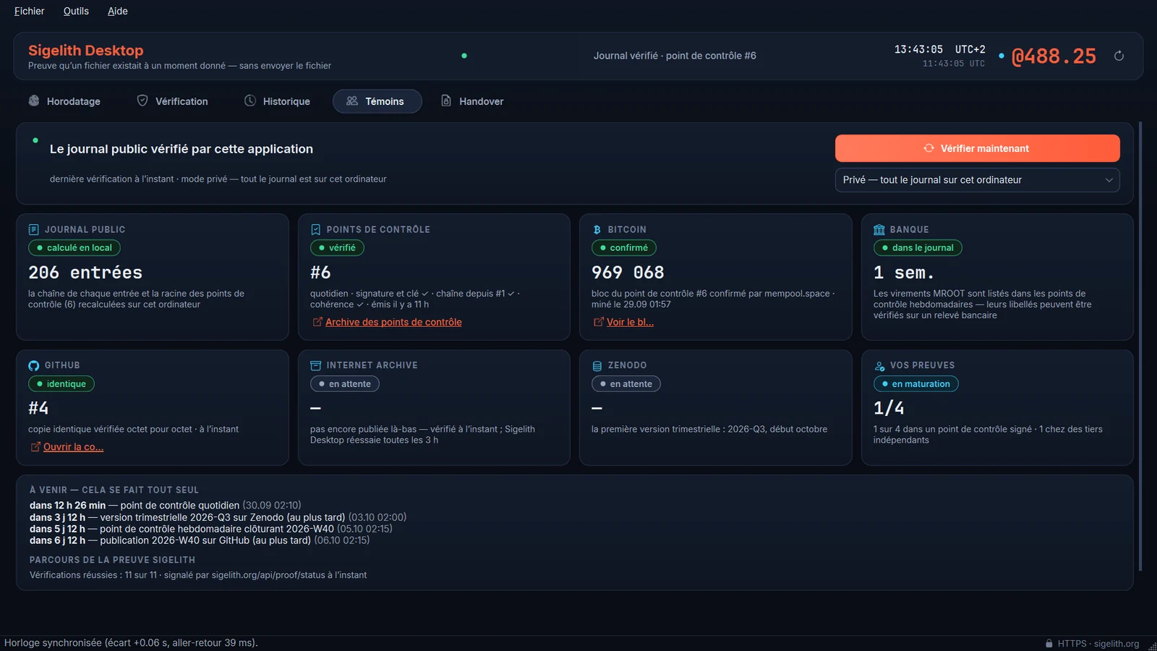The height and width of the screenshot is (651, 1157).
Task: Select the Témoins tab
Action: [377, 101]
